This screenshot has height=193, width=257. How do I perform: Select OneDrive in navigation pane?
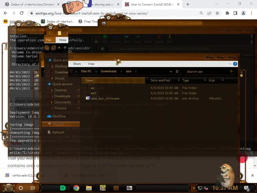(x=56, y=116)
